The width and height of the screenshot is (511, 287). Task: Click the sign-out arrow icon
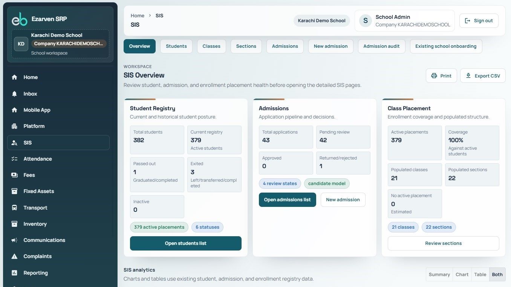[x=468, y=21]
